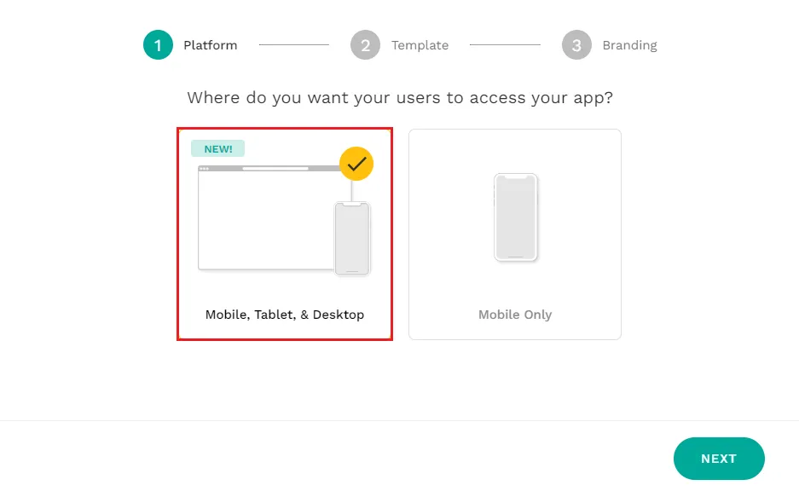Click the line between Template and Branding
This screenshot has width=799, height=491.
coord(505,45)
